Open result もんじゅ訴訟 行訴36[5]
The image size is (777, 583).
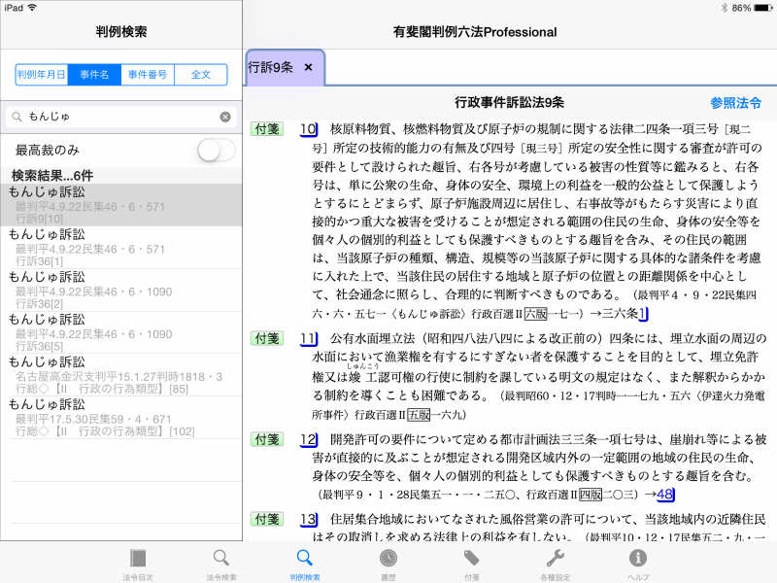coord(120,332)
